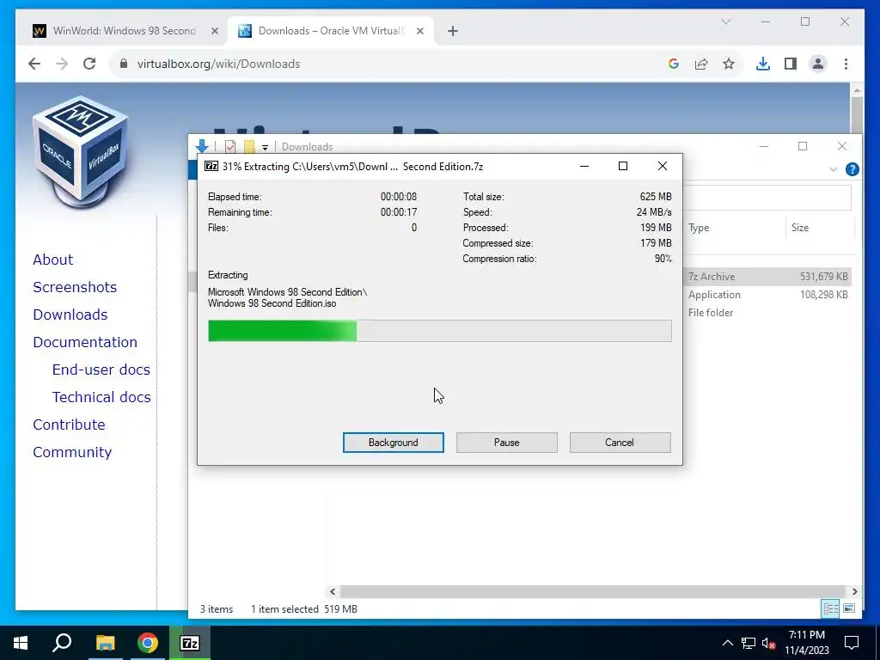880x660 pixels.
Task: Open Chrome three-dot menu
Action: point(846,64)
